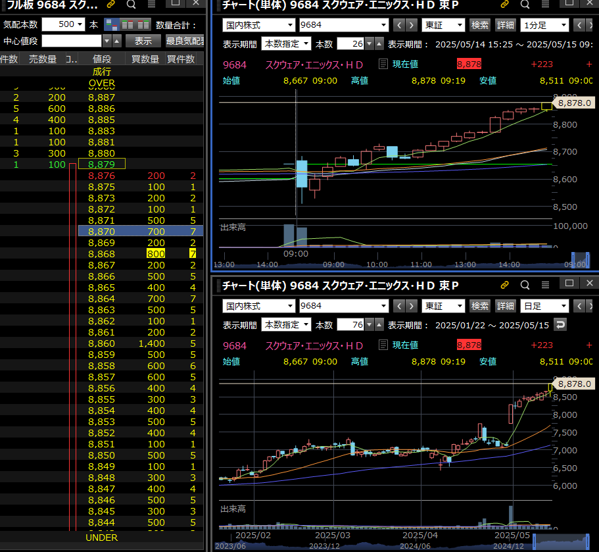Decrease 本数 76 with down arrow

(369, 325)
